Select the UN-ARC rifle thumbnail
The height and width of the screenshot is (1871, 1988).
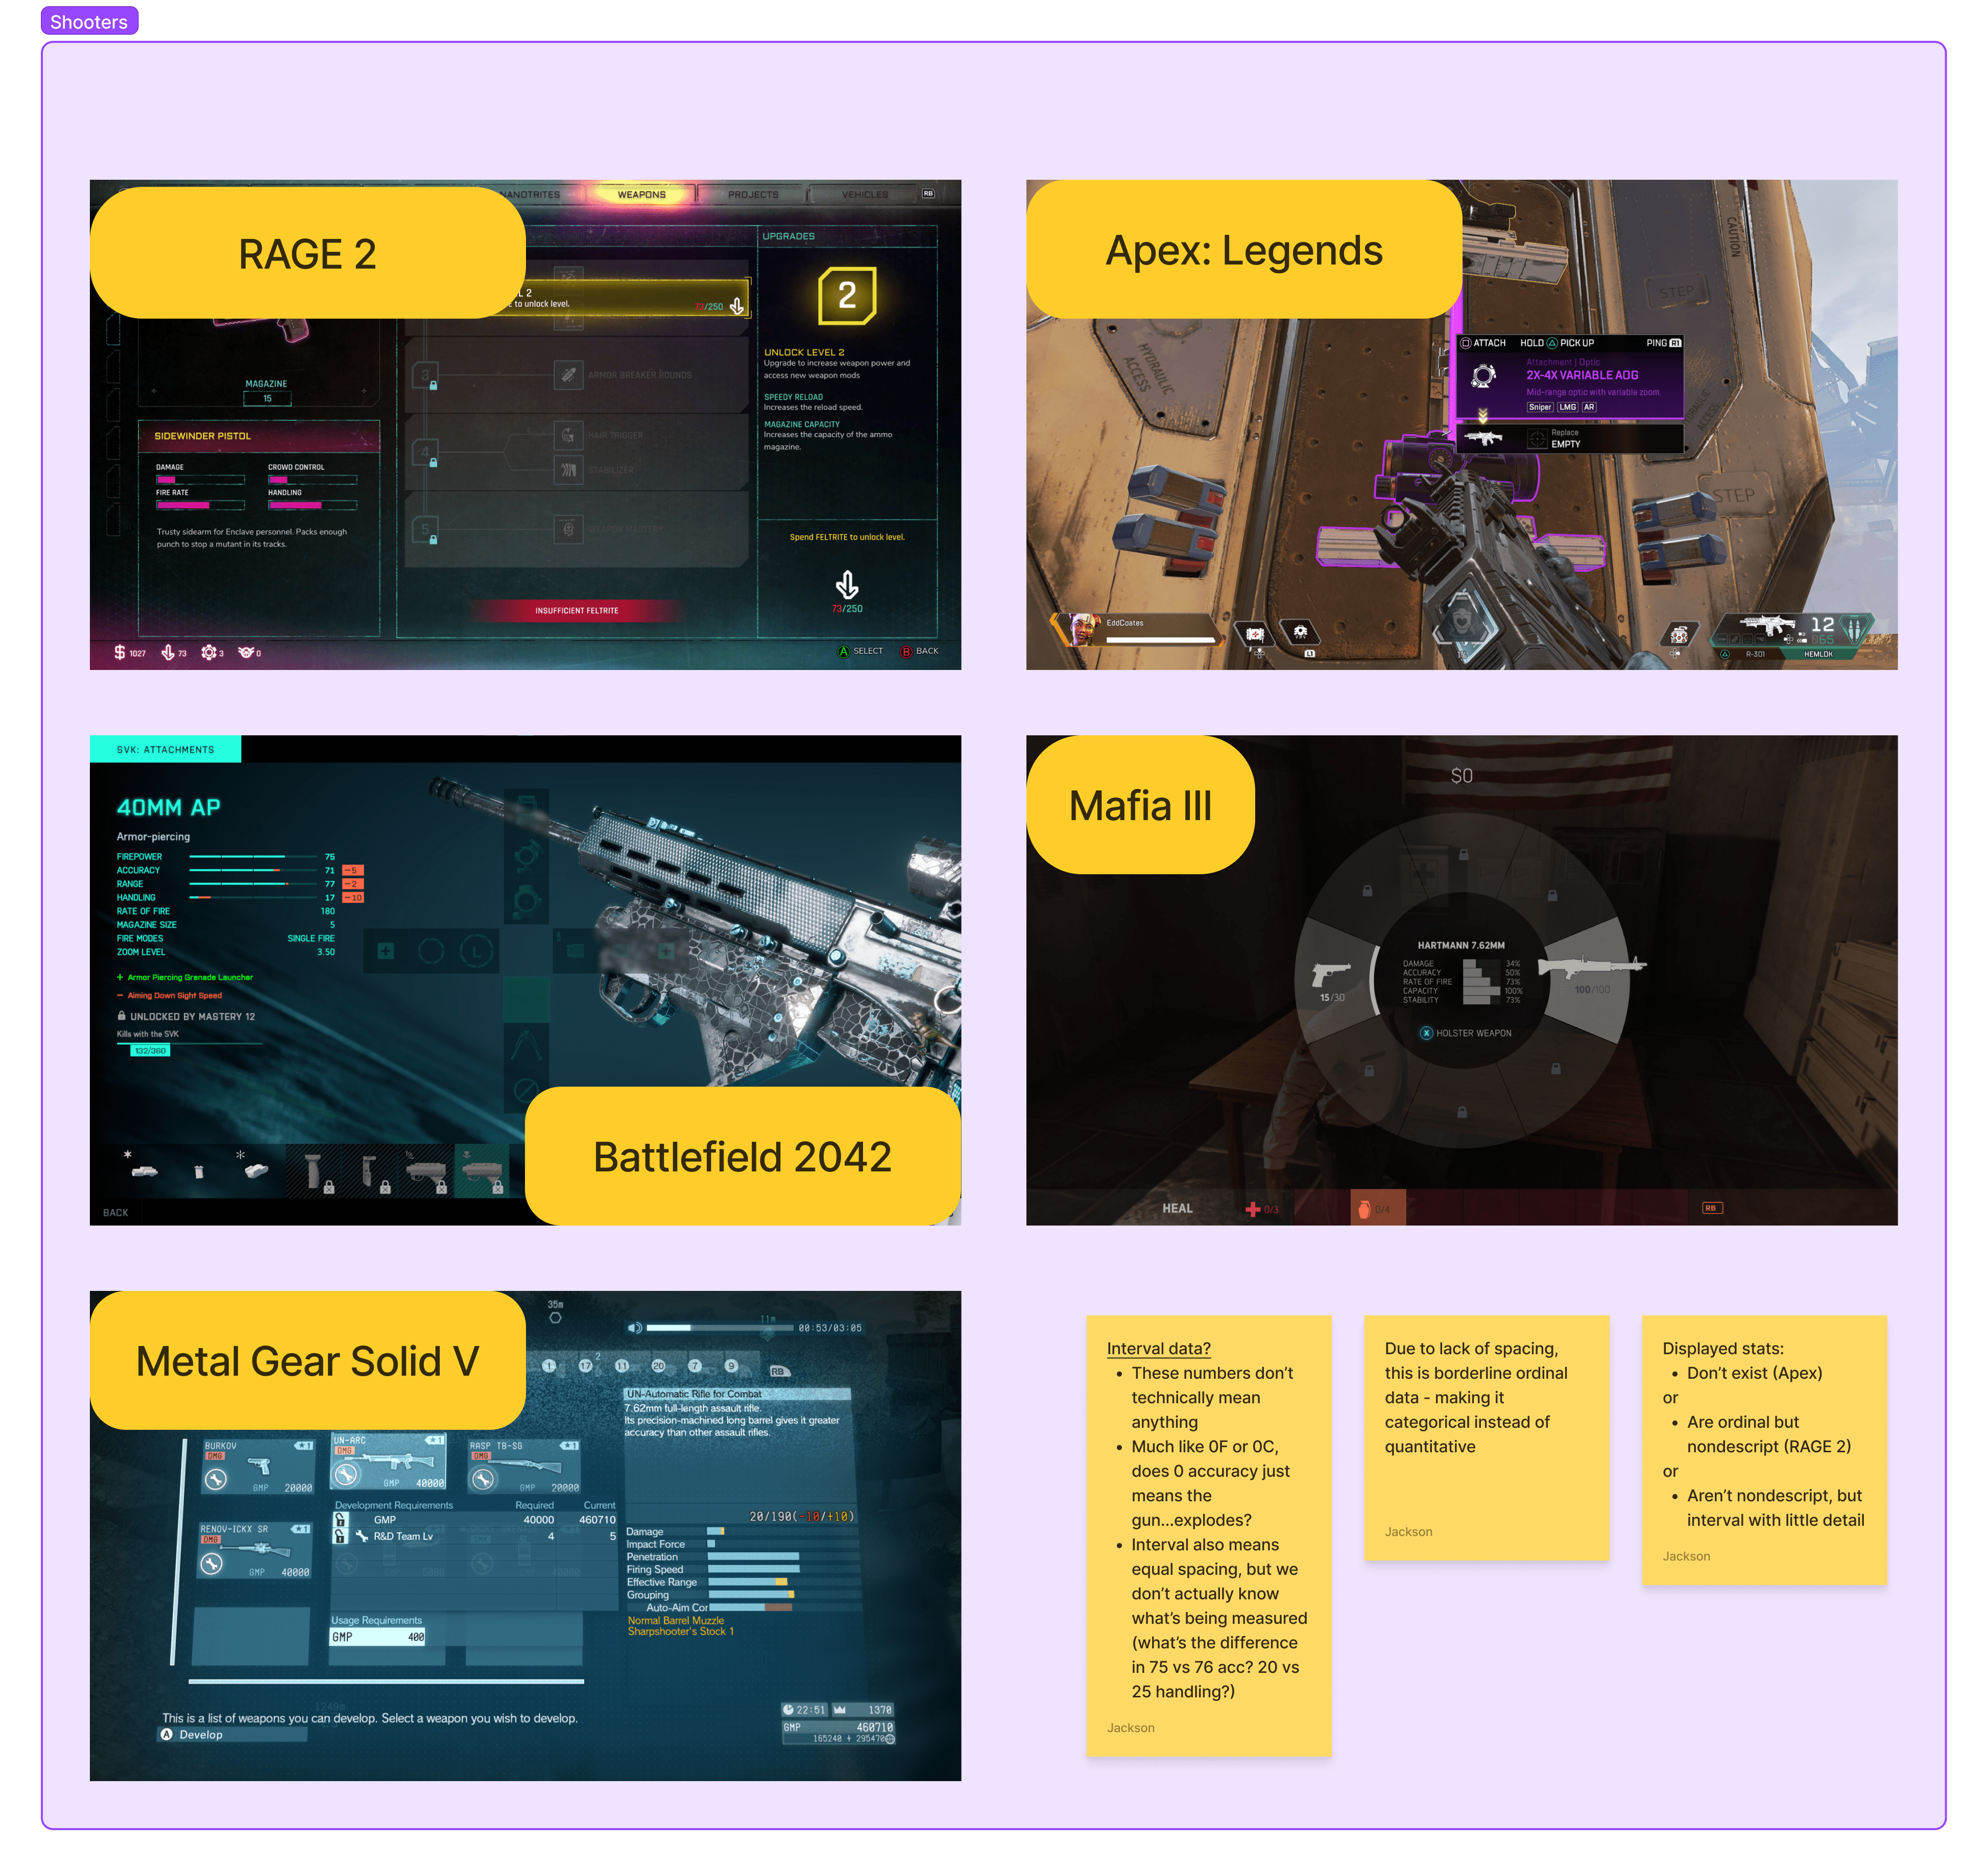coord(389,1461)
